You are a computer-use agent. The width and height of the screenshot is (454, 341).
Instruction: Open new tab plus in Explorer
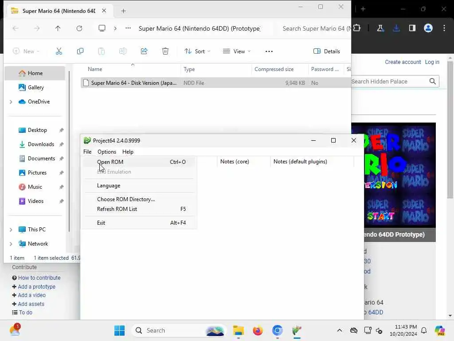click(x=124, y=11)
